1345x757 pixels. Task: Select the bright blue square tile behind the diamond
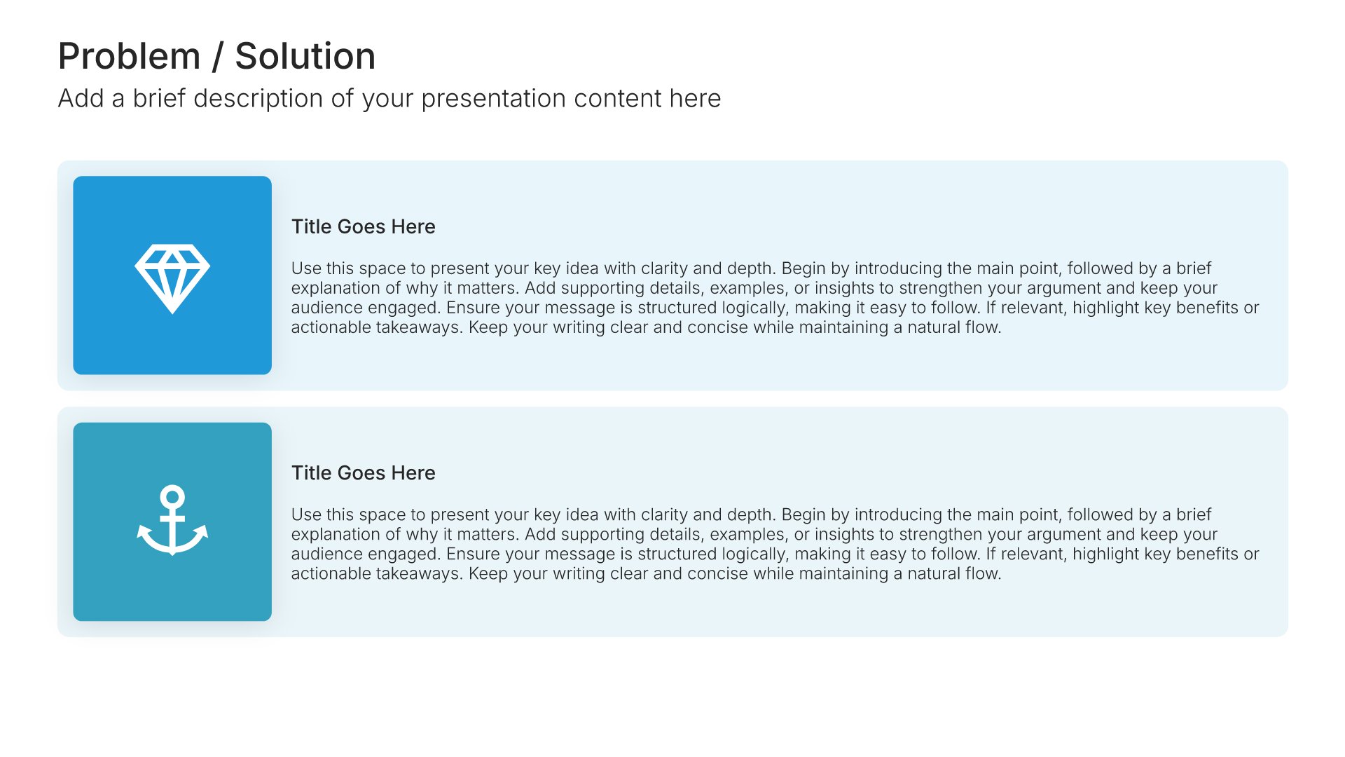[172, 275]
